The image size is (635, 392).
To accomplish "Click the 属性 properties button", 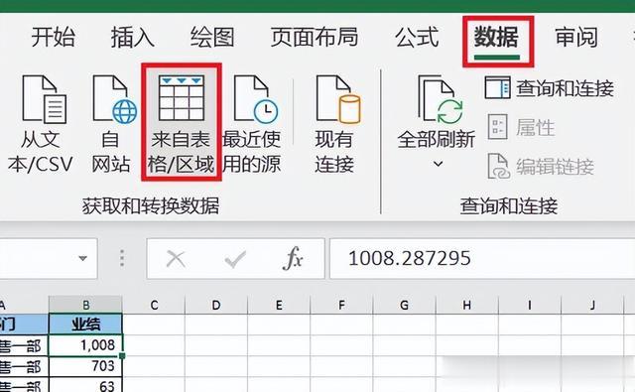I will coord(521,127).
